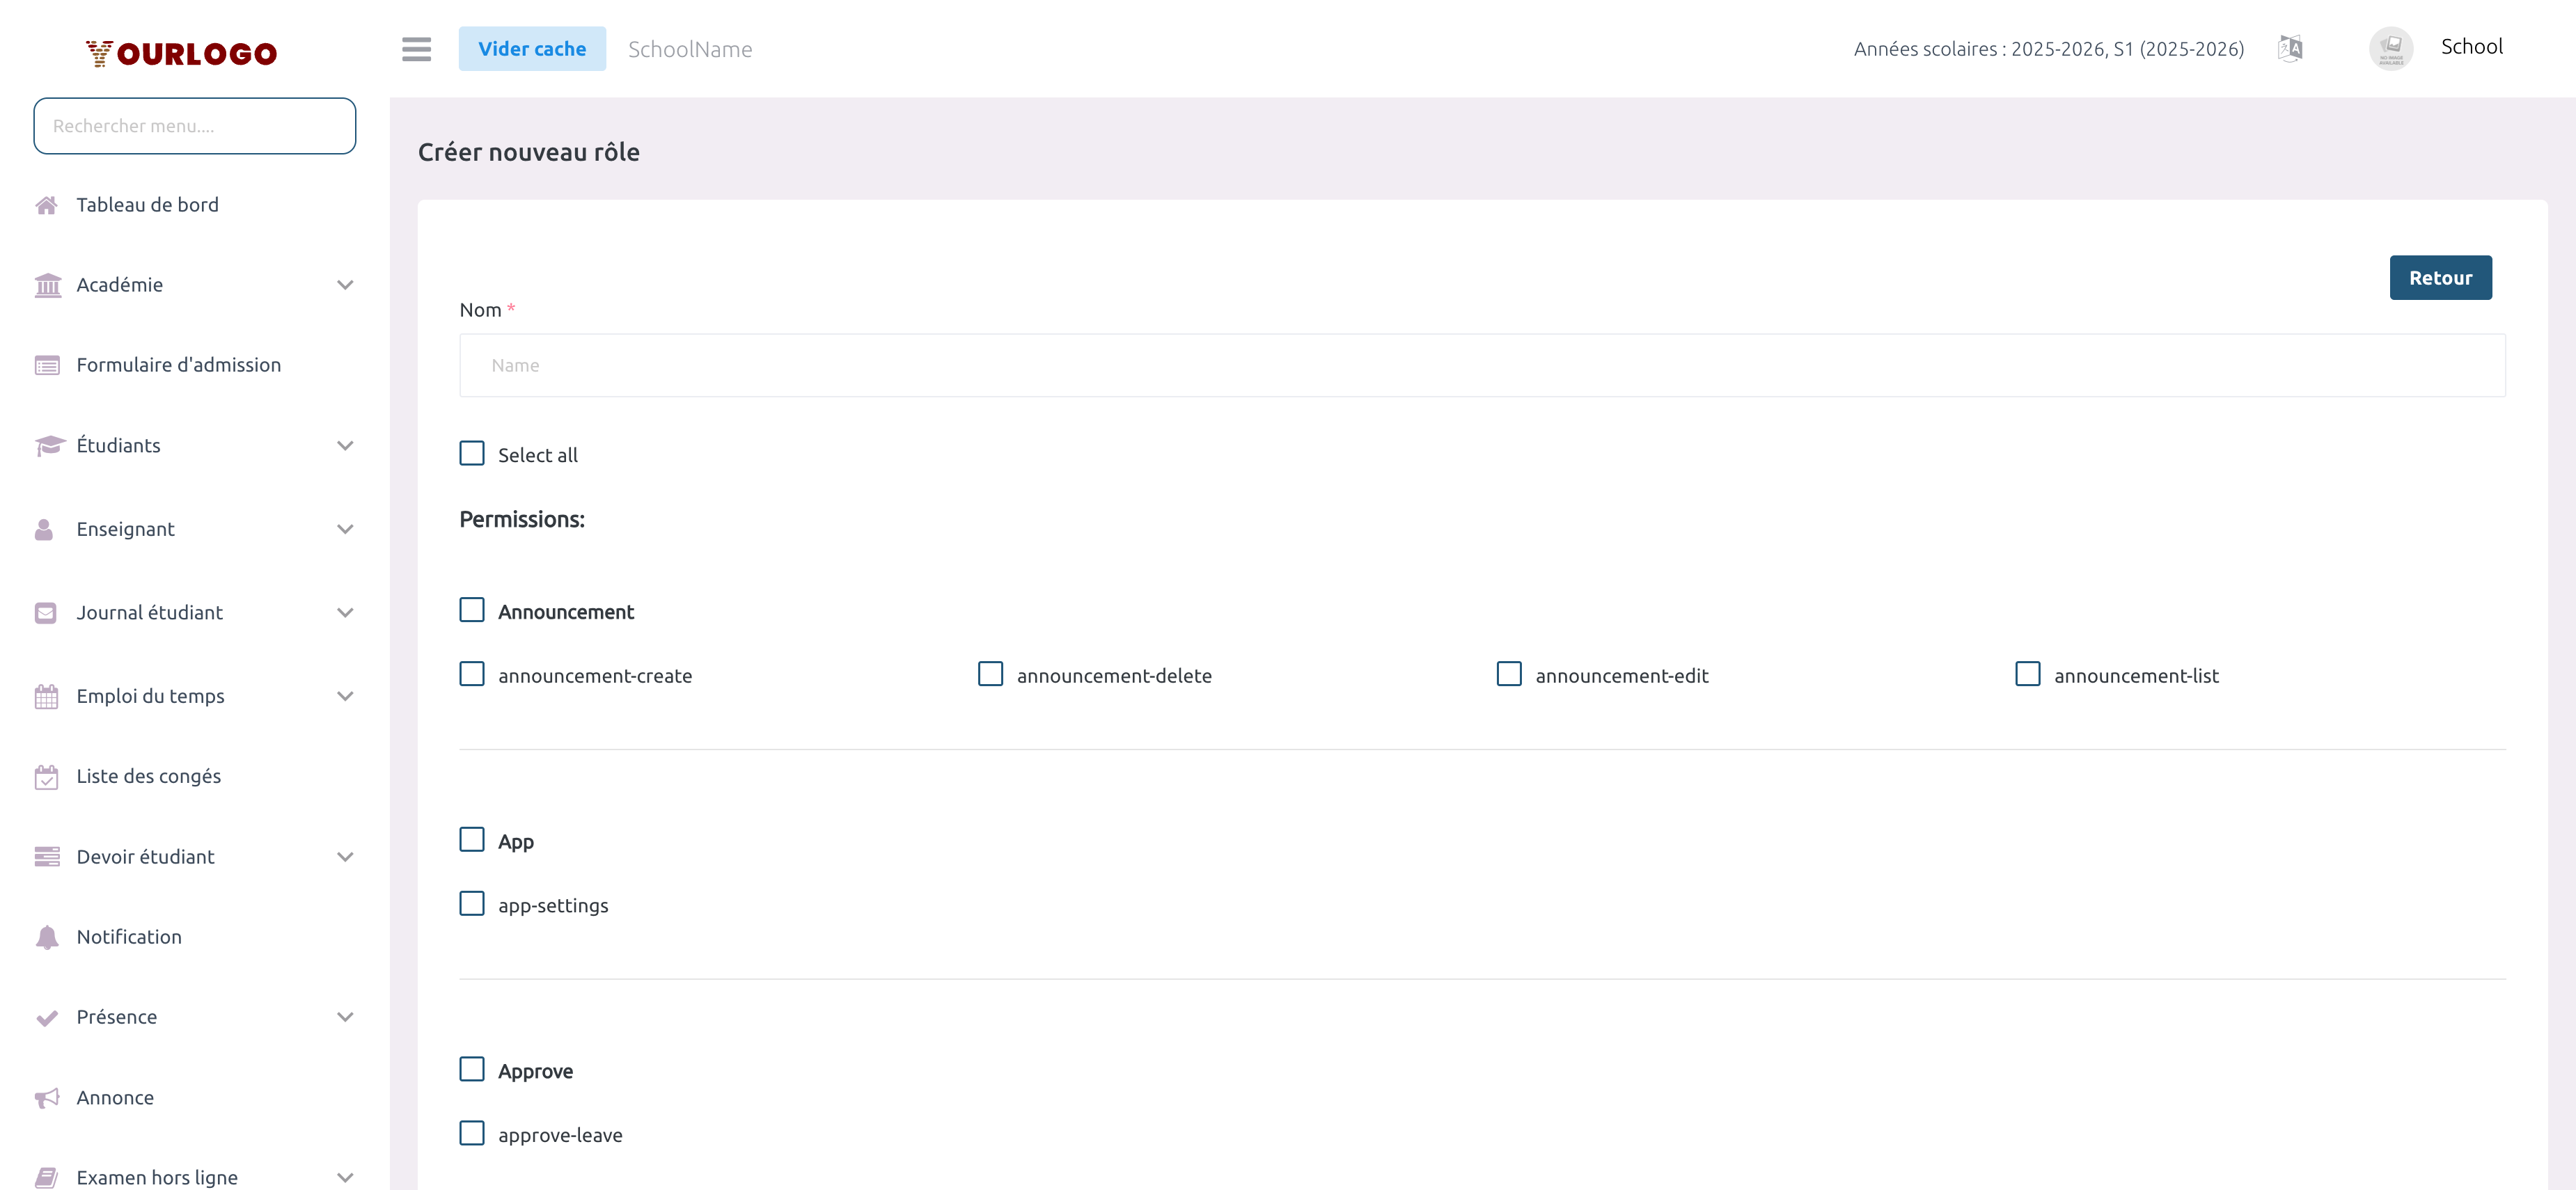The width and height of the screenshot is (2576, 1190).
Task: Check the announcement-create permission
Action: 471,674
